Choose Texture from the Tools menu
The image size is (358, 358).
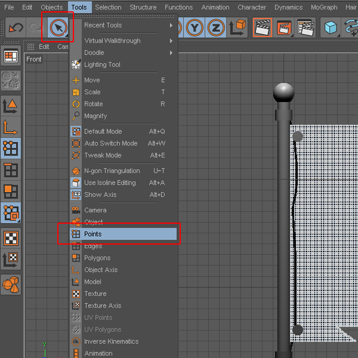[x=124, y=294]
